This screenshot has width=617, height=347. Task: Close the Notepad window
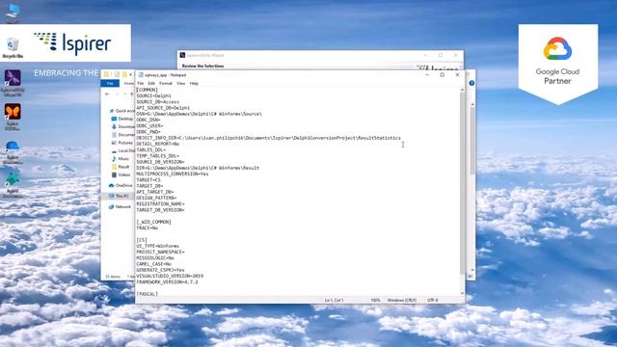pyautogui.click(x=457, y=75)
